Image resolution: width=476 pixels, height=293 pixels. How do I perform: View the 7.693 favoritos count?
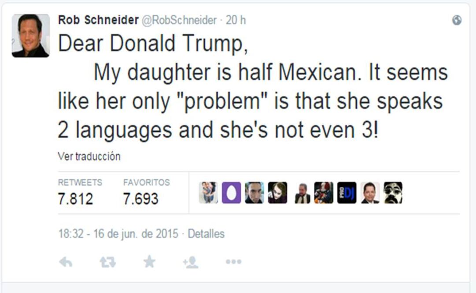coord(140,199)
